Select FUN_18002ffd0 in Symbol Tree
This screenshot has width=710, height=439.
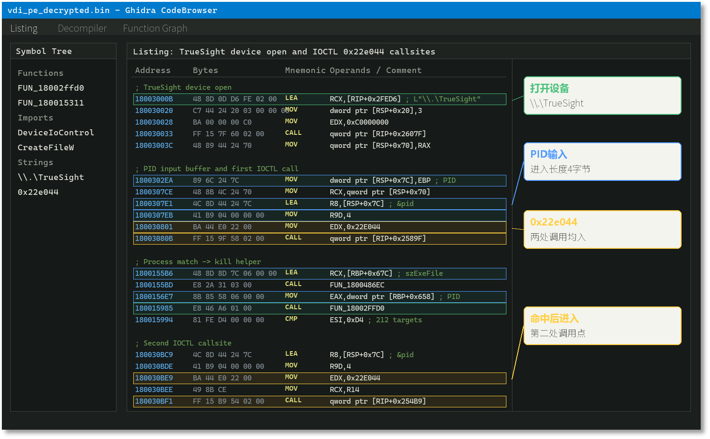pyautogui.click(x=51, y=88)
